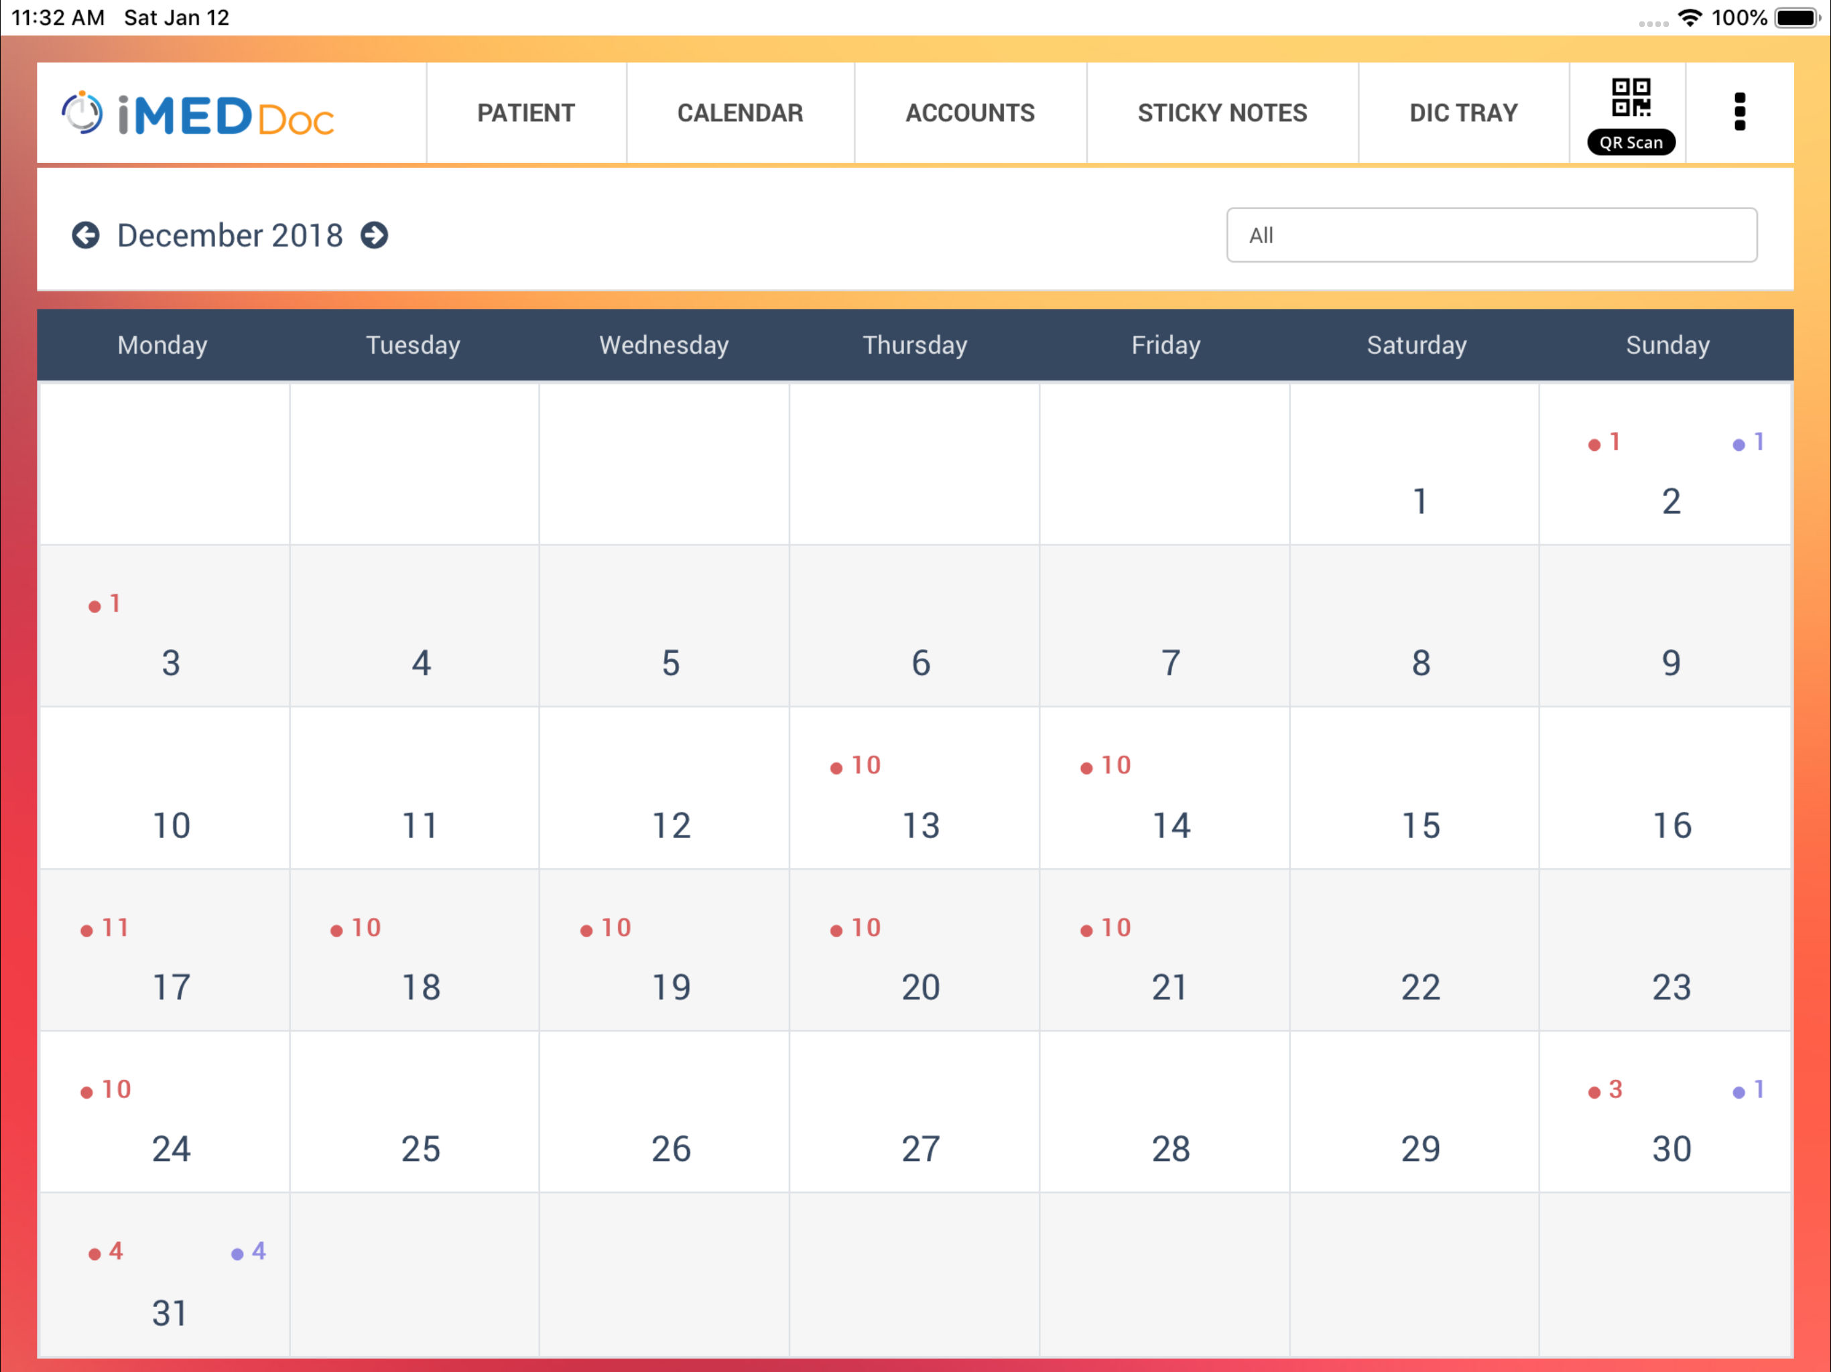Select day 17 in the calendar
This screenshot has width=1831, height=1372.
point(165,950)
